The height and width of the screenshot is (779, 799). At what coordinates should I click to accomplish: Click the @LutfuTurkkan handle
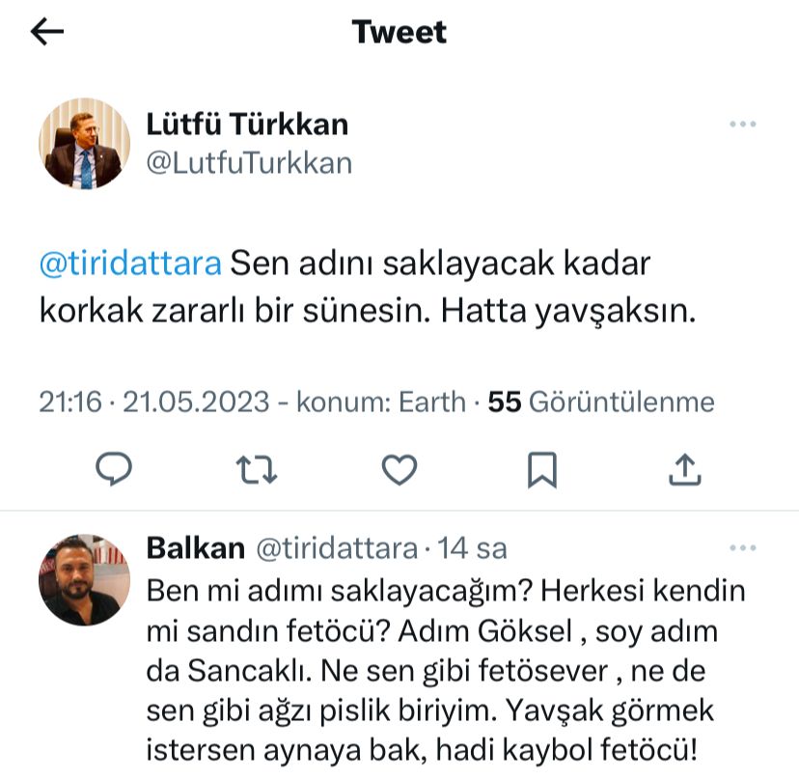(x=249, y=162)
